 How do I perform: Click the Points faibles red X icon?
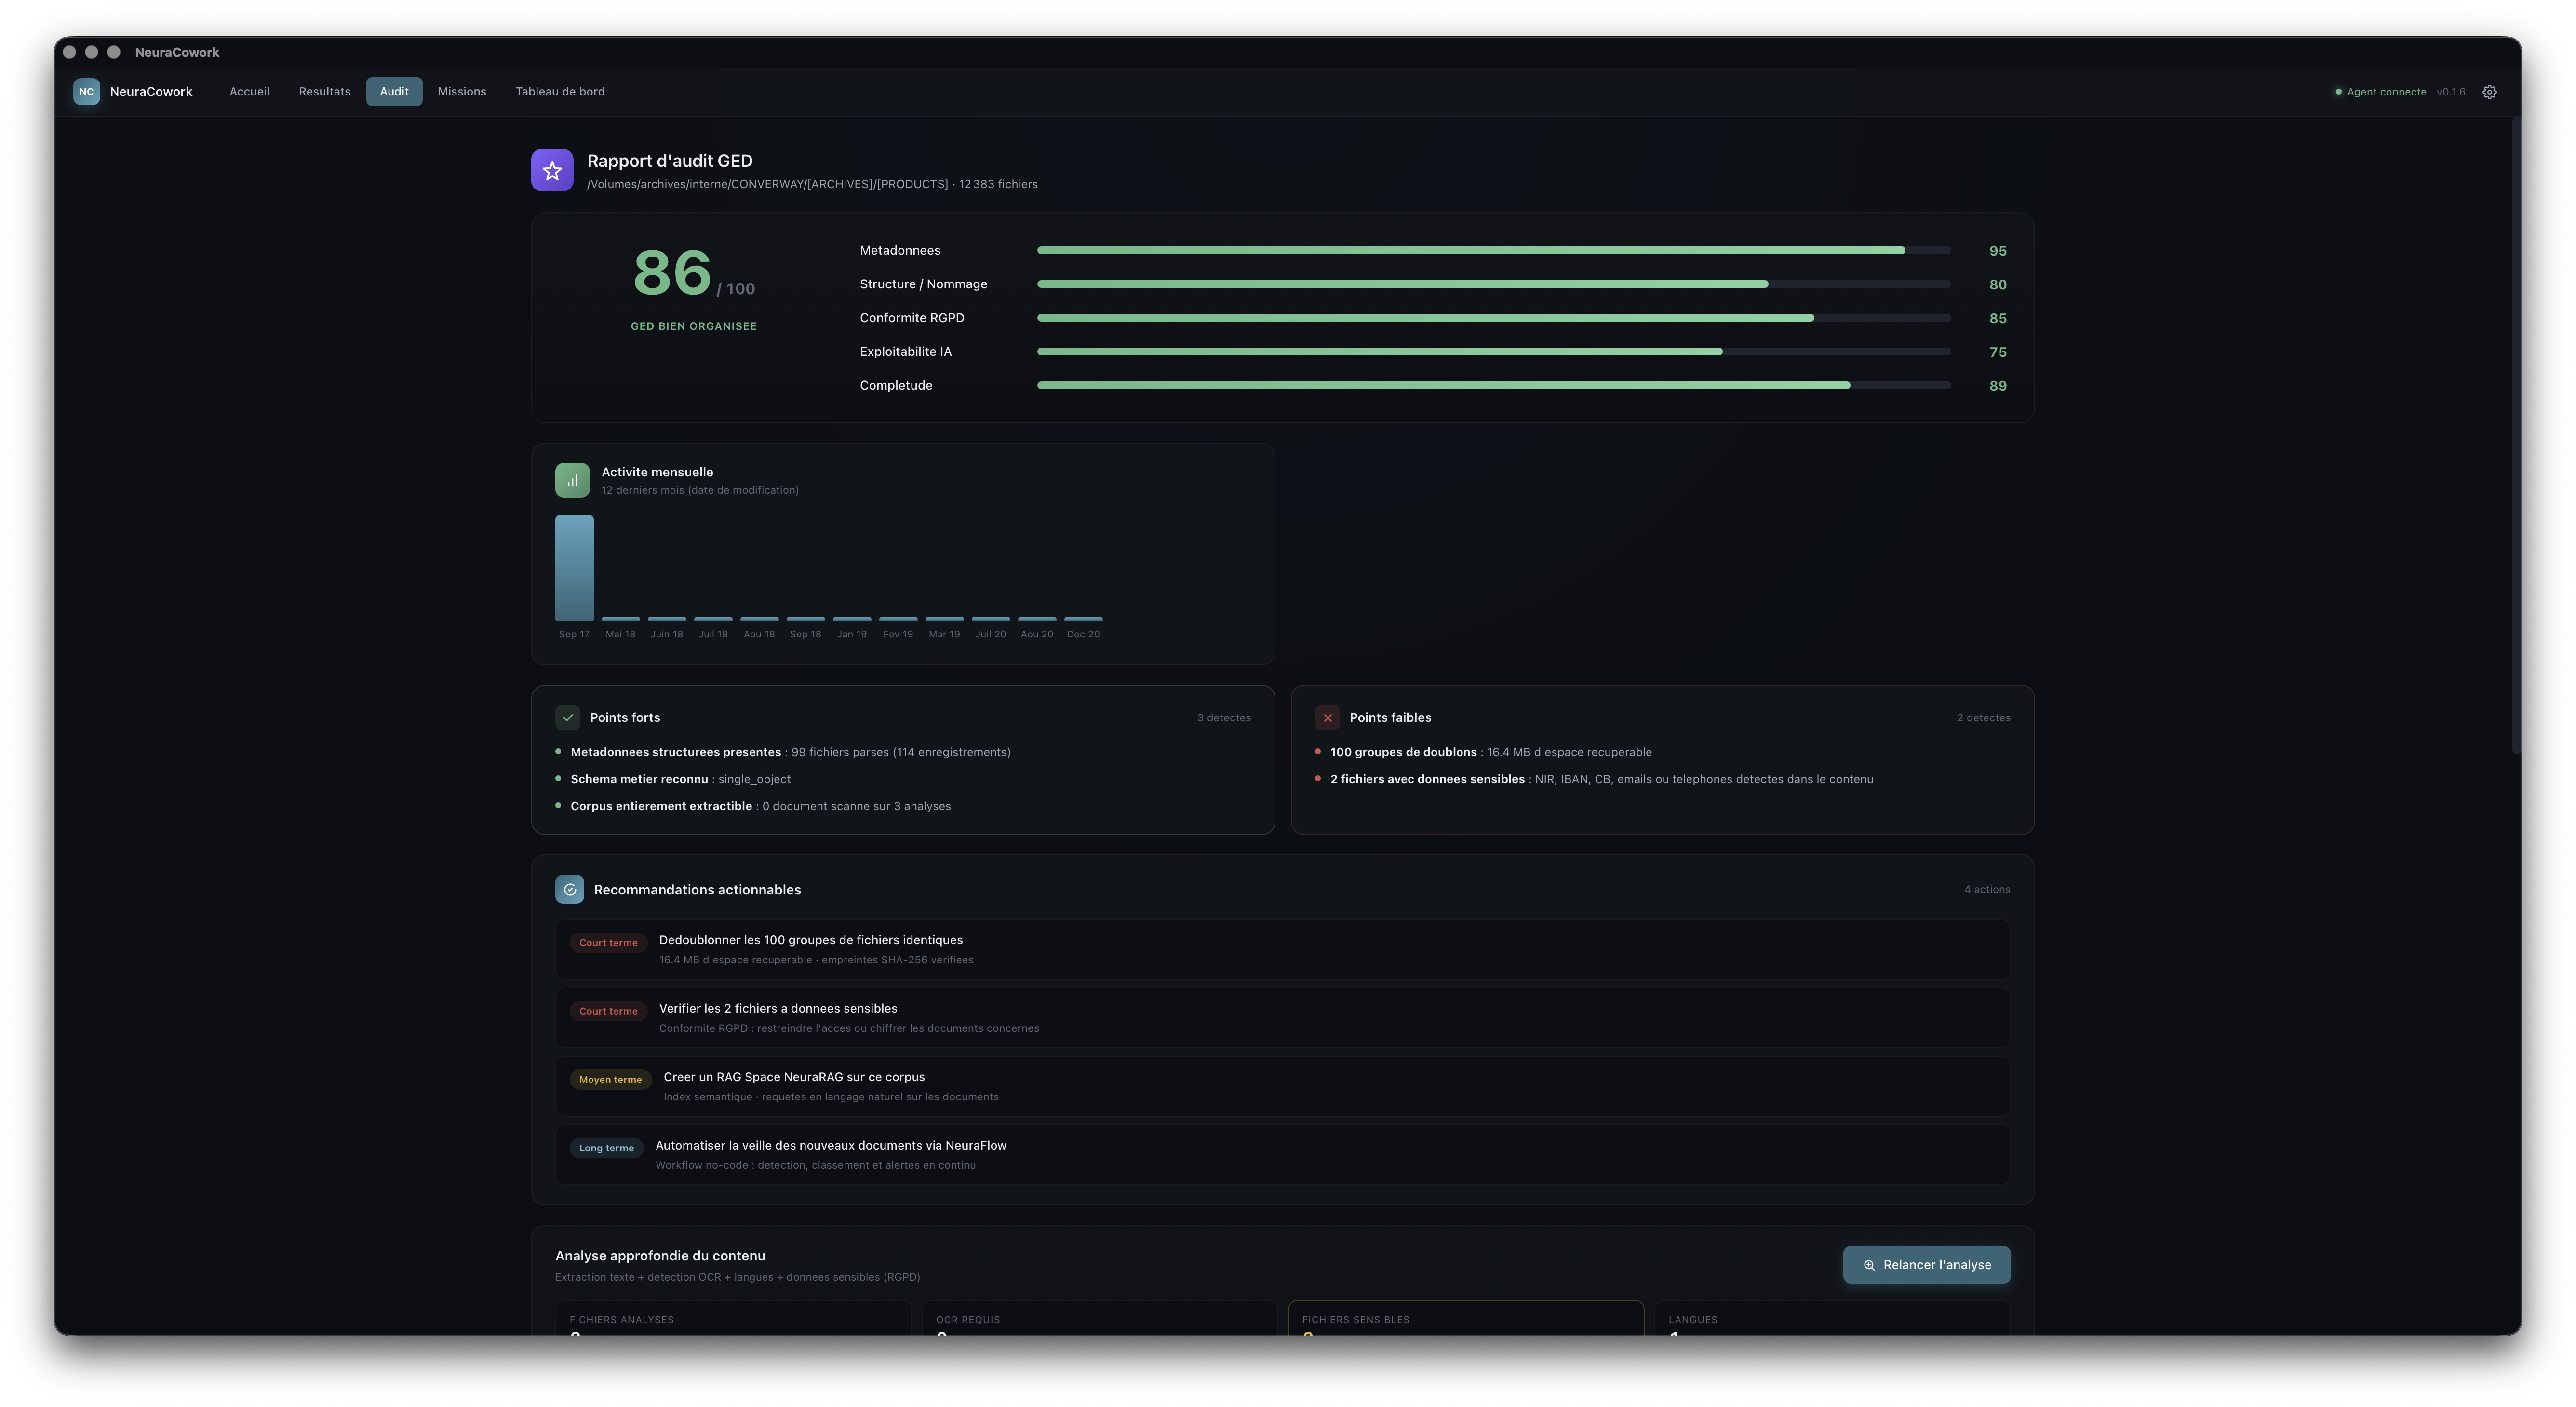1327,717
